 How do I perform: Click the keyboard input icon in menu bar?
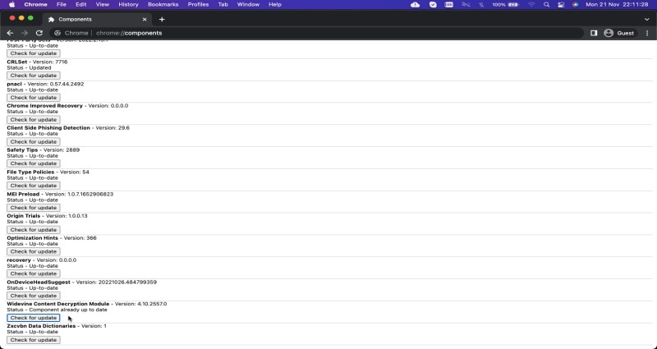coord(448,5)
